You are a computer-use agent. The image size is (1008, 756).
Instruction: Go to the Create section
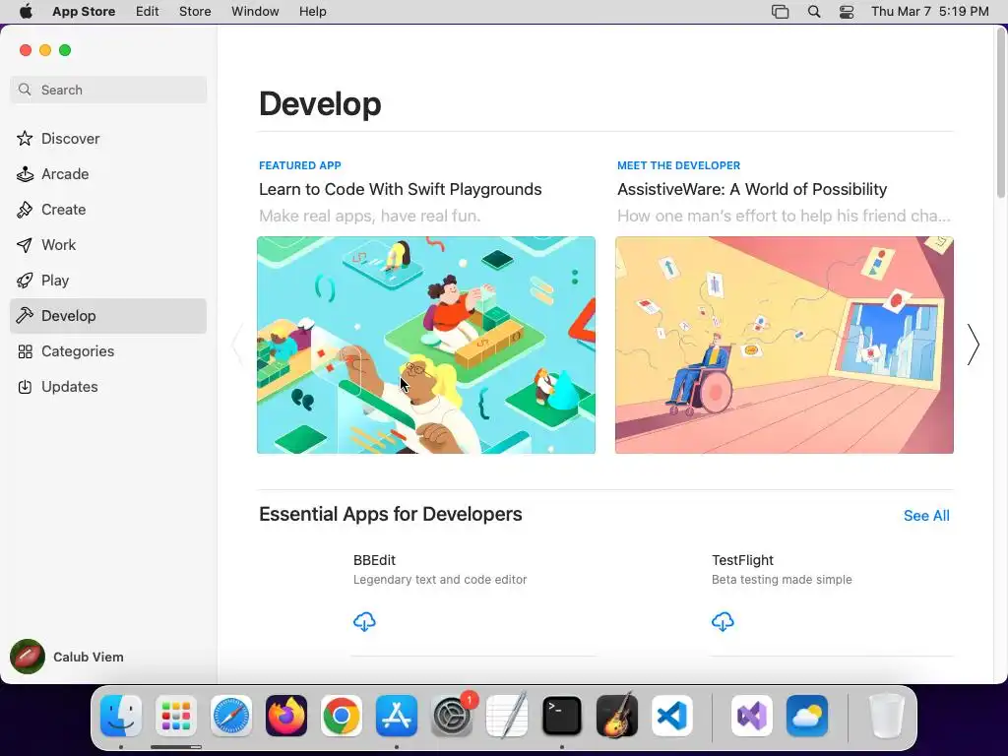coord(108,209)
